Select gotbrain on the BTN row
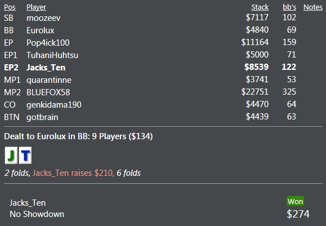The width and height of the screenshot is (326, 226). (42, 117)
